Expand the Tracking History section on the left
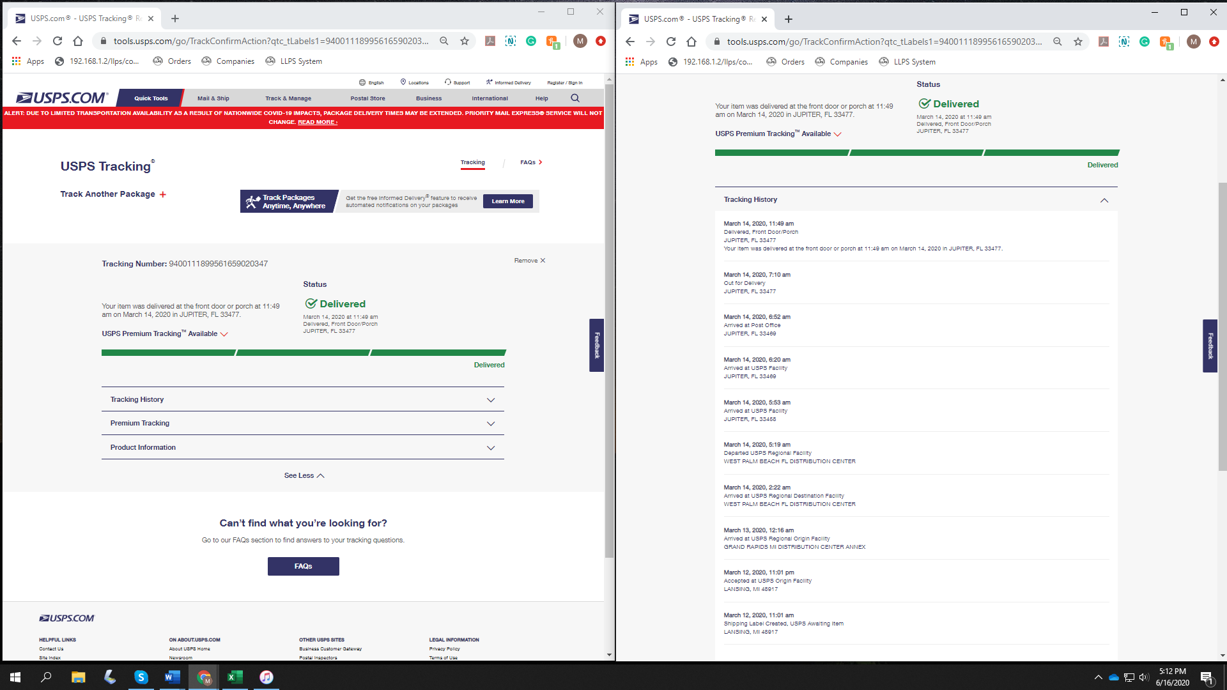The image size is (1227, 690). (302, 400)
